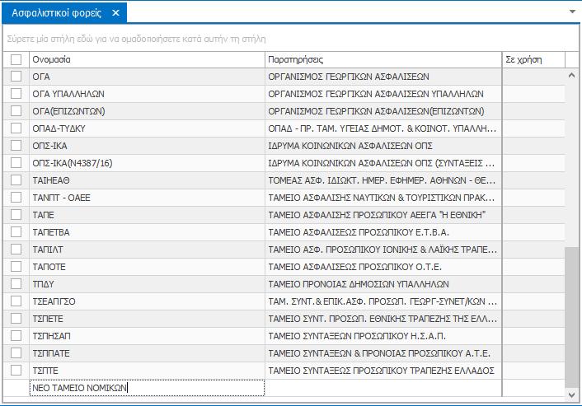Check the ΤΠΔΥ row checkbox
This screenshot has height=406, width=582.
click(x=16, y=284)
